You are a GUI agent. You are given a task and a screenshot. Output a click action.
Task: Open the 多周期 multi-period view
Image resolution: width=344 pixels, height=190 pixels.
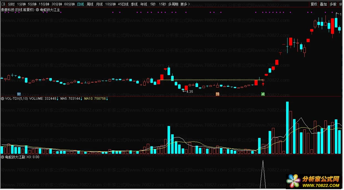tap(173, 4)
